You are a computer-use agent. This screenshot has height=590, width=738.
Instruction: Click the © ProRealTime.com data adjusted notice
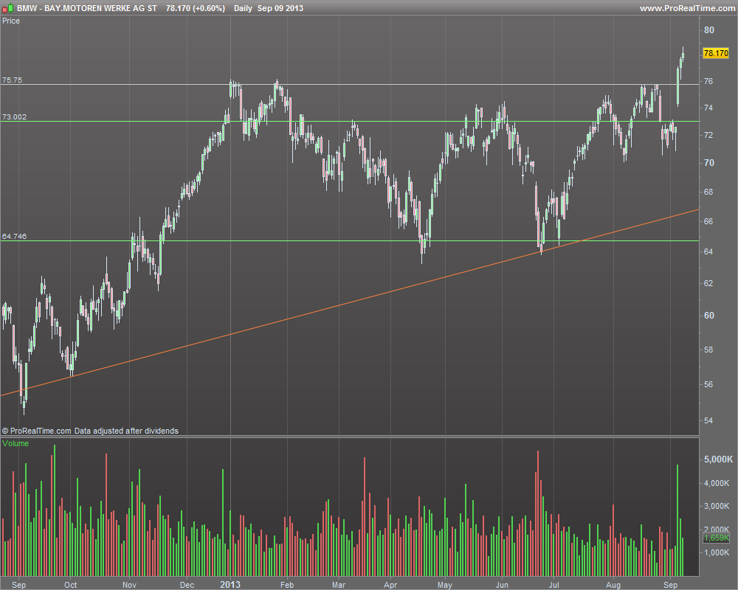[x=90, y=431]
